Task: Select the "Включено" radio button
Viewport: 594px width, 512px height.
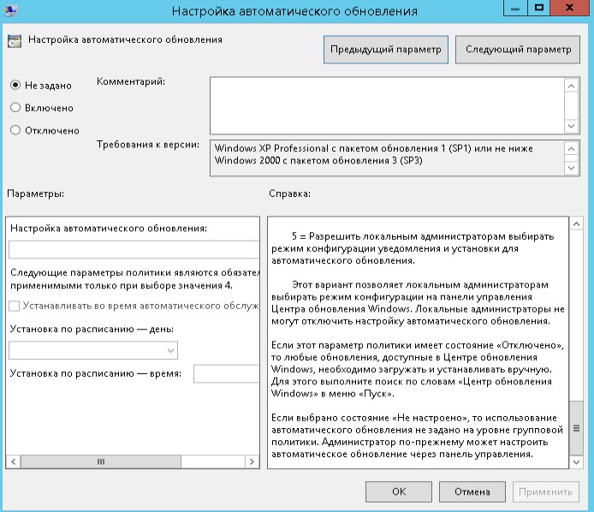Action: [15, 108]
